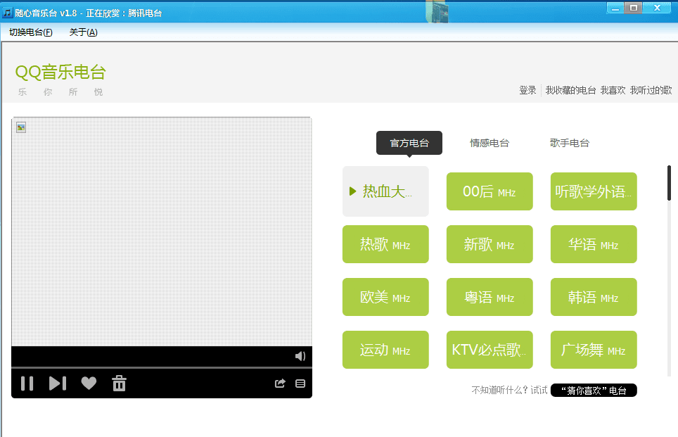The height and width of the screenshot is (437, 678).
Task: Share the current song
Action: tap(280, 384)
